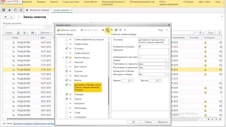Check Сумма предоплаты до отгрузки checkbox
This screenshot has height=127, width=226.
coord(66,40)
